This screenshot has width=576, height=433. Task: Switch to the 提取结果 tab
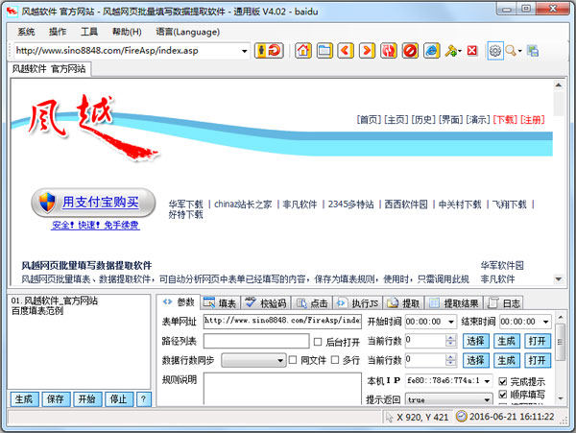point(456,302)
